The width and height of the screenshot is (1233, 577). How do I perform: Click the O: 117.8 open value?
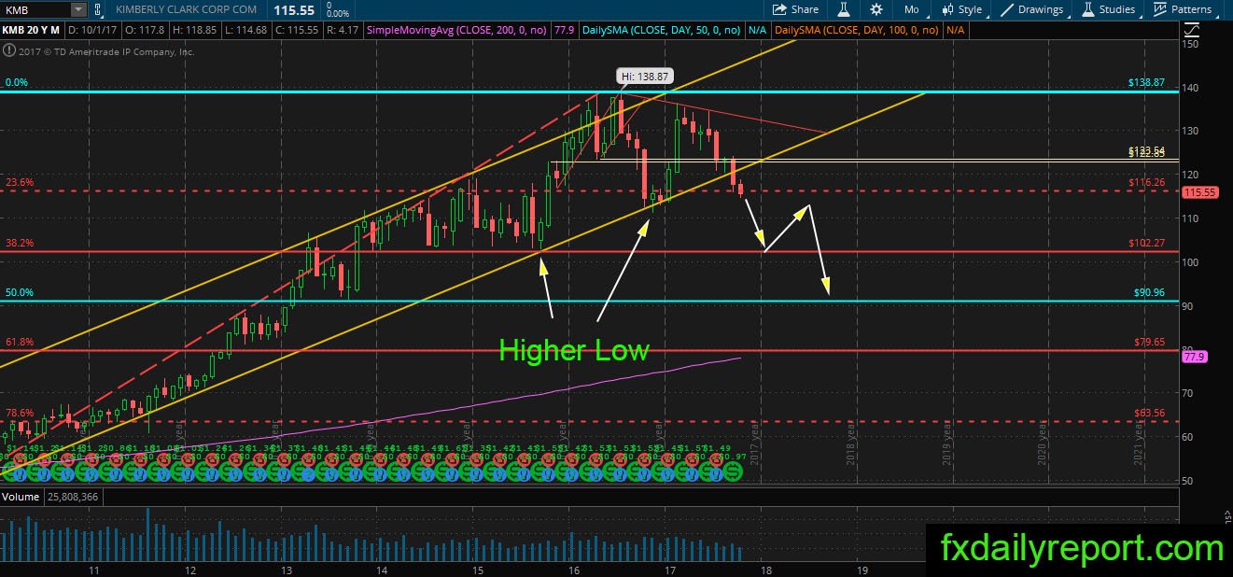(x=143, y=30)
